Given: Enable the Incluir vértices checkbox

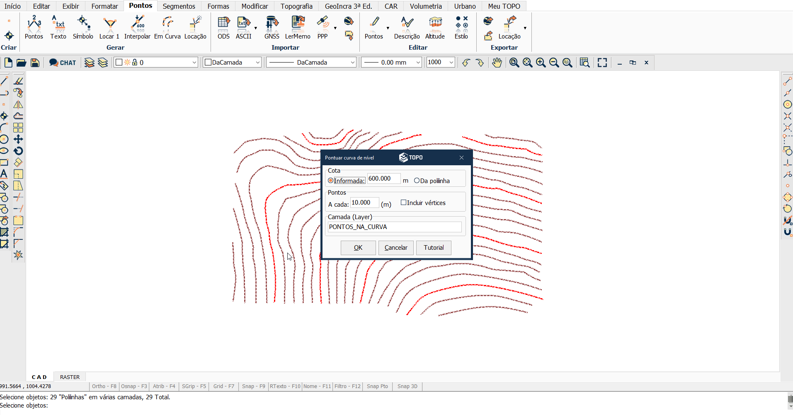Looking at the screenshot, I should [403, 203].
